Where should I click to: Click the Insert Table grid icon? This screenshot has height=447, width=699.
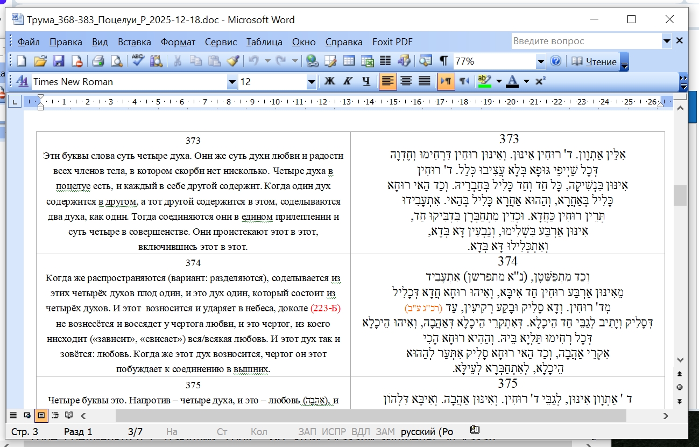[349, 61]
